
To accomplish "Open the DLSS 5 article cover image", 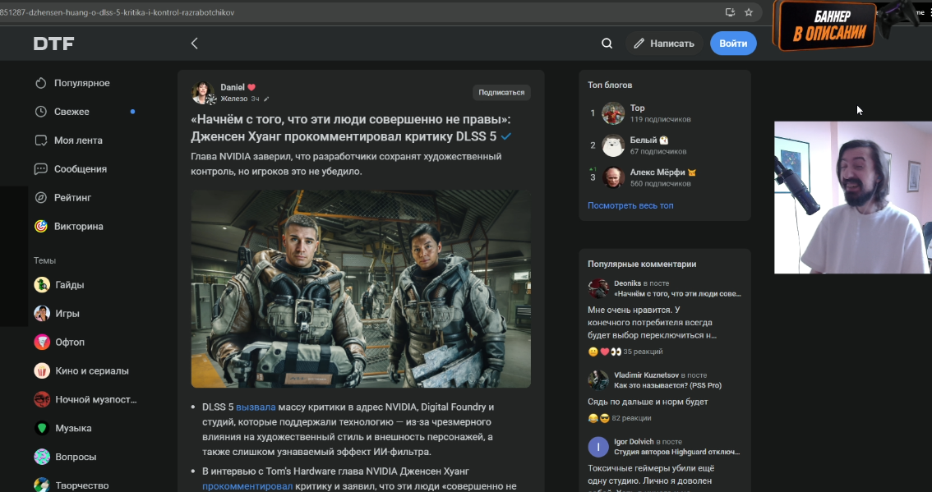I will (361, 288).
